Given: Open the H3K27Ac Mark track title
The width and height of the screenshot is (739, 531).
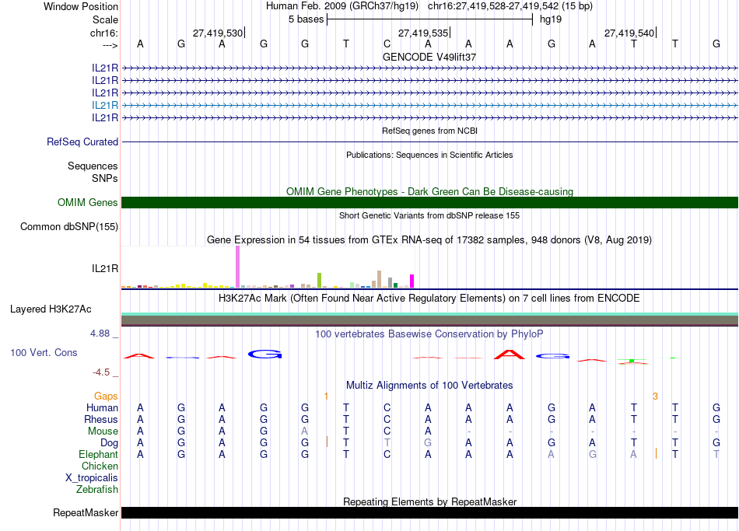Looking at the screenshot, I should [429, 299].
